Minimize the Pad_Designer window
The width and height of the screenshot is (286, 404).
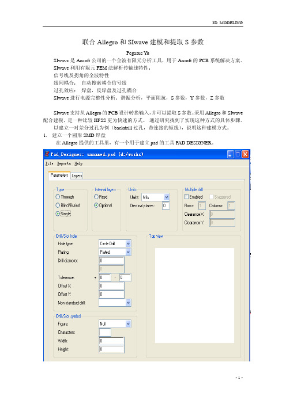click(x=230, y=154)
